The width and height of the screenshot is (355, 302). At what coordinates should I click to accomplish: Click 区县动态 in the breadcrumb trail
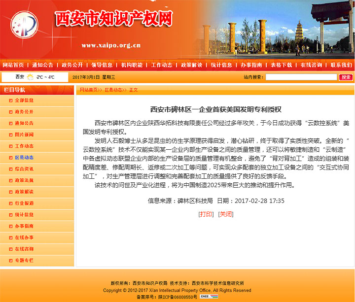coord(114,90)
